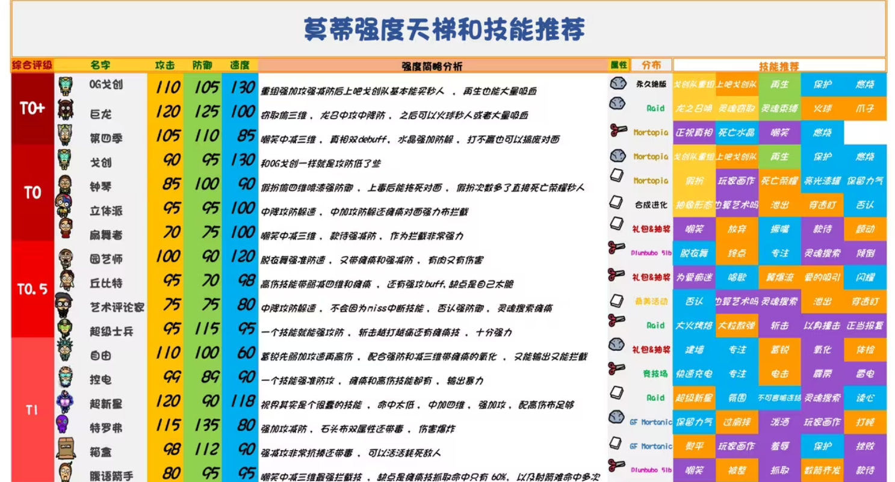Click the title 莫蒂强度天梯和技能推荐
Screen dimensions: 895x482
(444, 29)
